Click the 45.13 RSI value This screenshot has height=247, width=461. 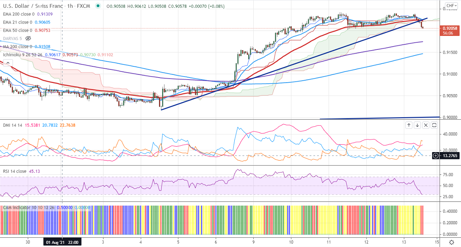(34, 171)
